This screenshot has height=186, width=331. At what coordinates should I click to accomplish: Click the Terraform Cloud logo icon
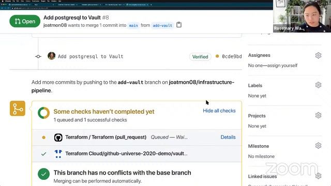pos(58,154)
